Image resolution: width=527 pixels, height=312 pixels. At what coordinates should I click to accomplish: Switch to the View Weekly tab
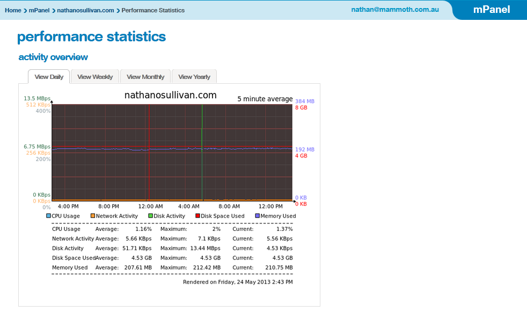click(94, 76)
